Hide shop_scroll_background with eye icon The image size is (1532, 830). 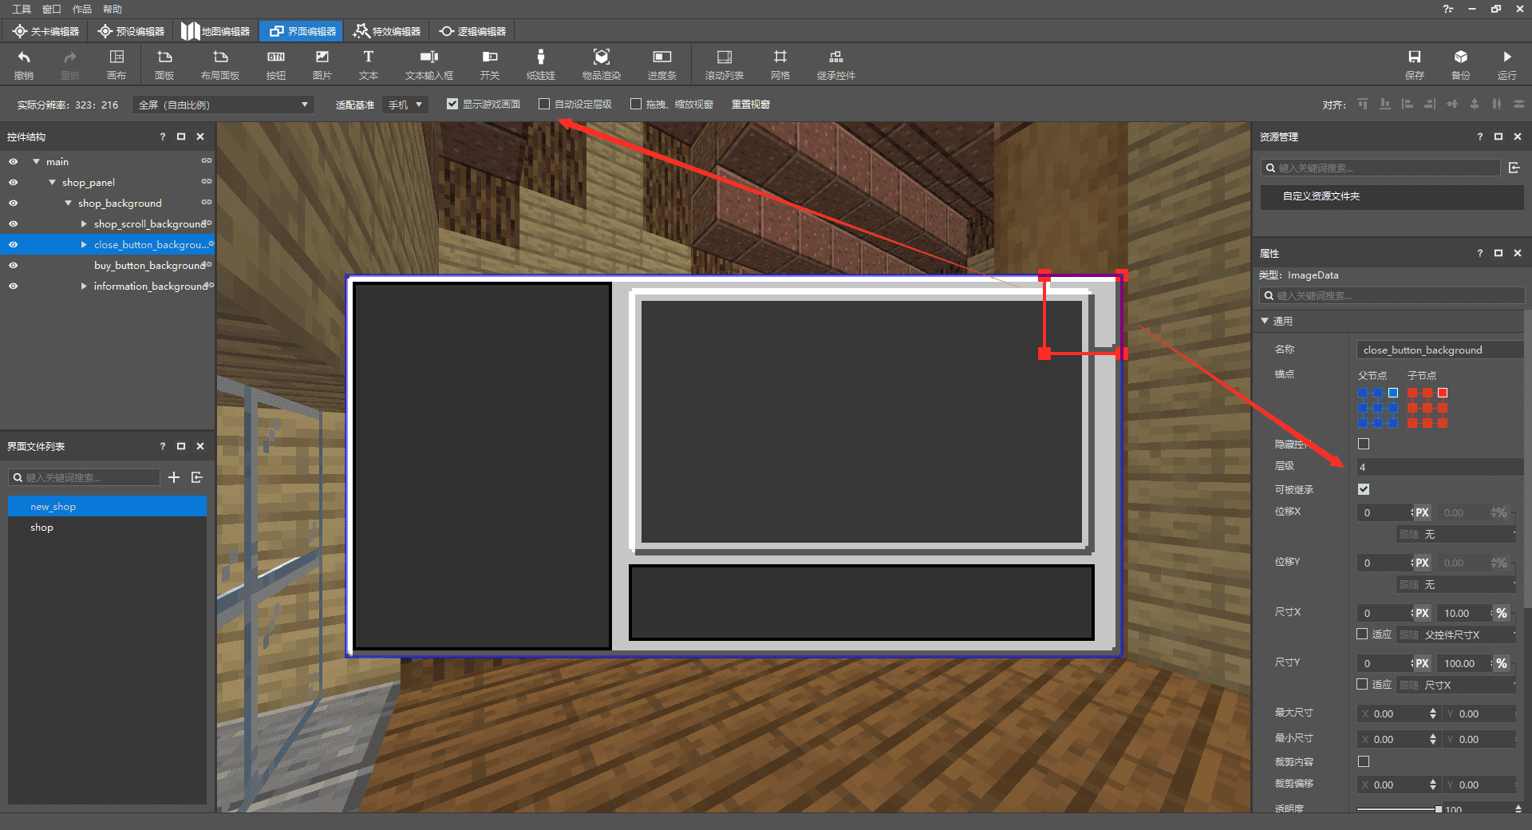13,223
